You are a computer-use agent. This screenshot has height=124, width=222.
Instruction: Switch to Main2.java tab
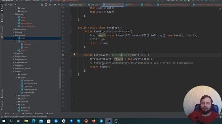148,5
